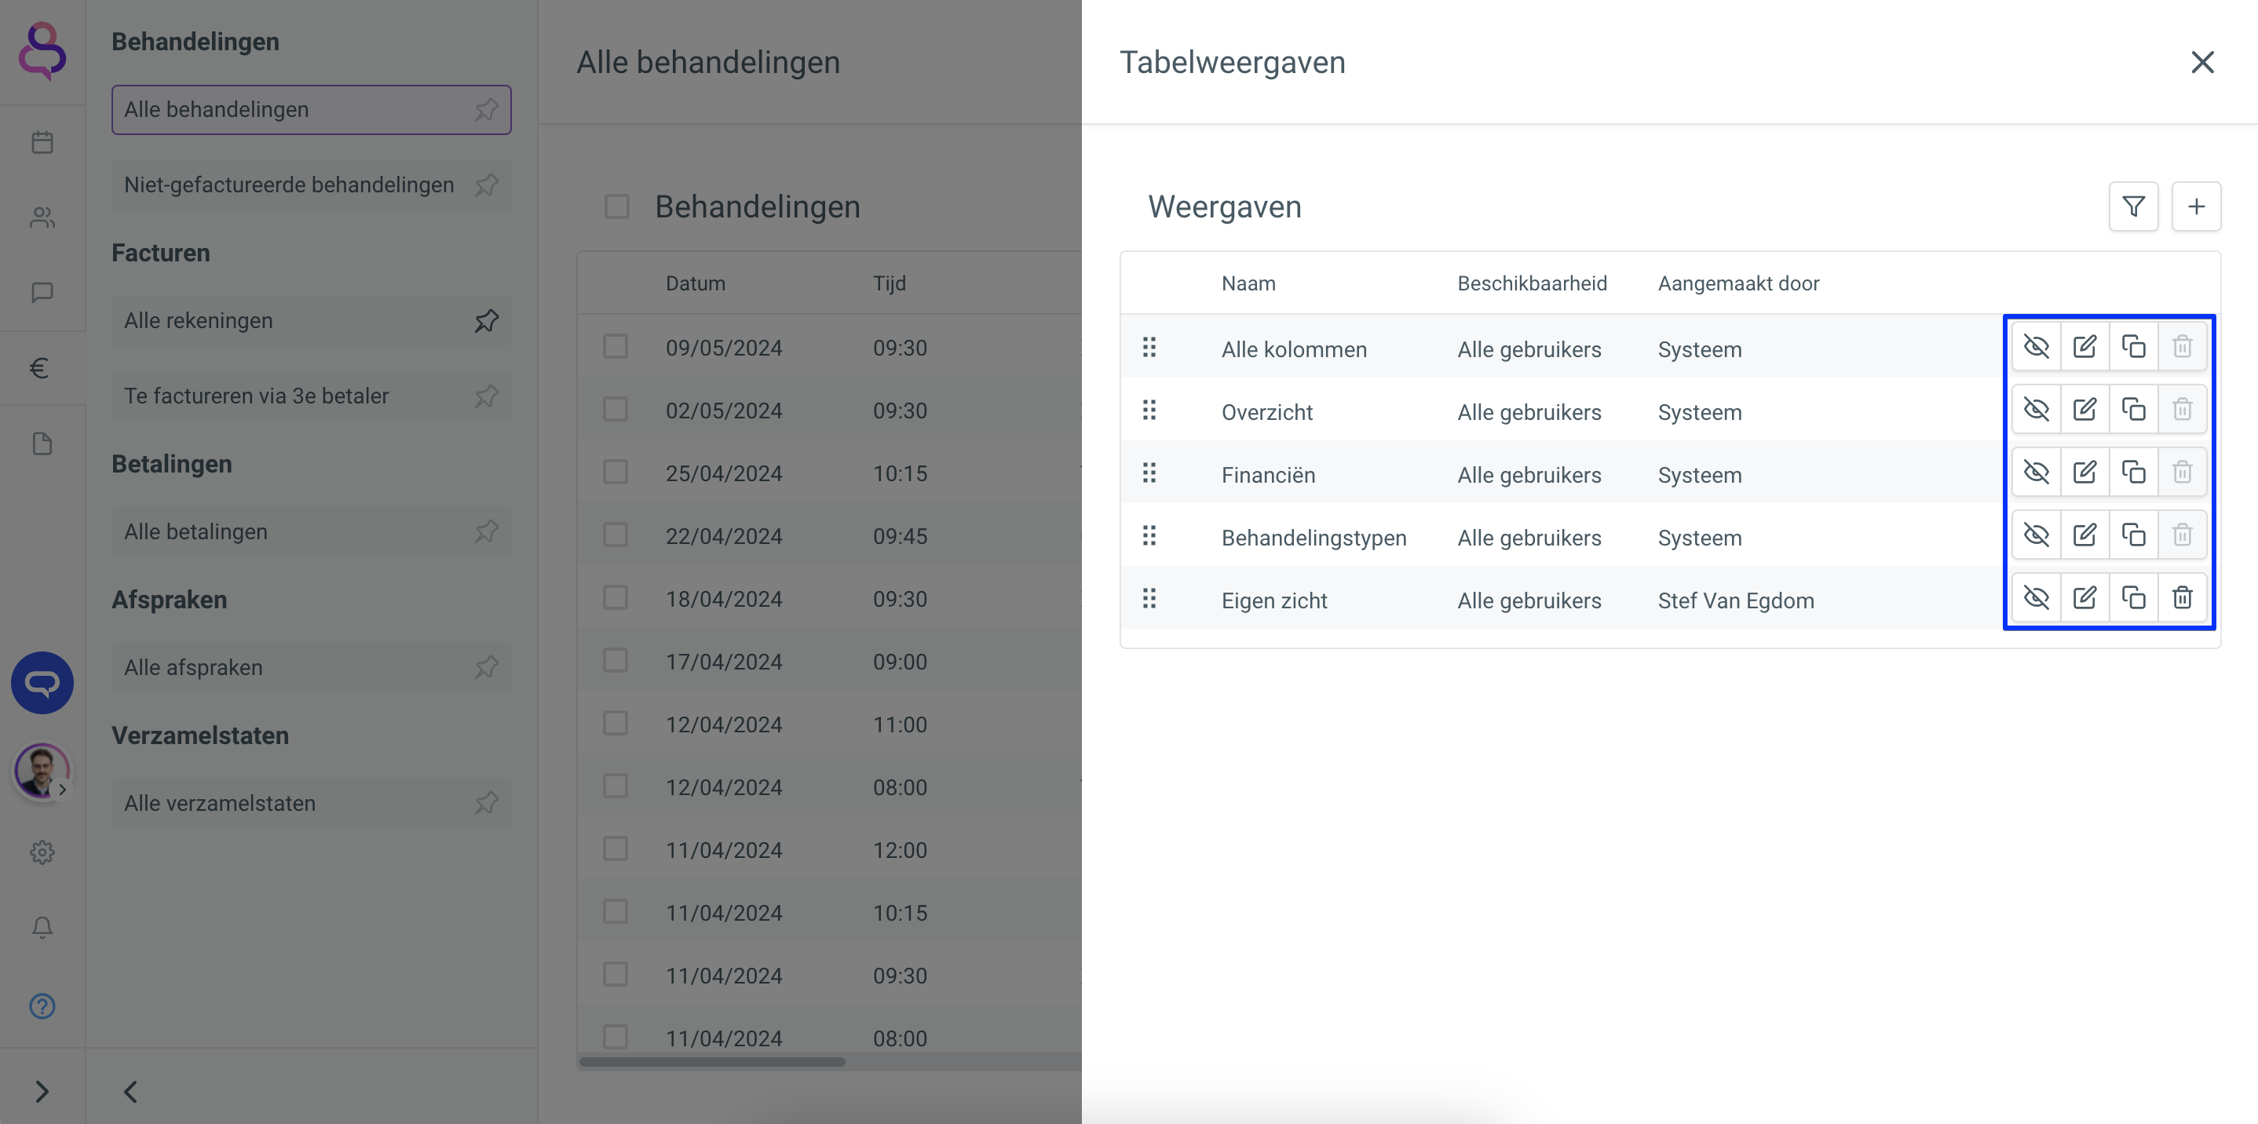Pin Alle behandelingen
The height and width of the screenshot is (1124, 2258).
(x=487, y=110)
